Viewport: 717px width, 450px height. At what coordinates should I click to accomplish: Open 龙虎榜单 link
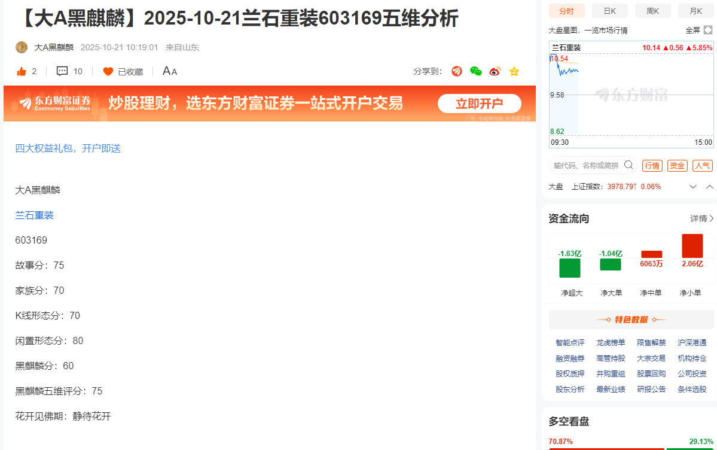pyautogui.click(x=611, y=343)
